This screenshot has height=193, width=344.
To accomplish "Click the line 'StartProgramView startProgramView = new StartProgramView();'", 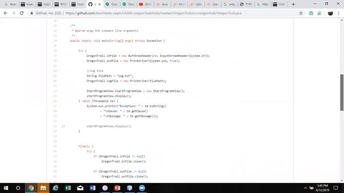I will pyautogui.click(x=135, y=91).
